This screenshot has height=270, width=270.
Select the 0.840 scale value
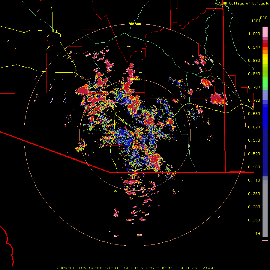(254, 74)
